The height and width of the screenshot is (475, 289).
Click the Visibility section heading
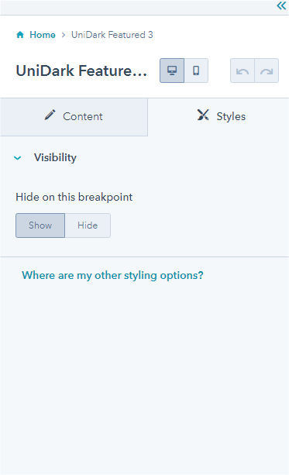pyautogui.click(x=55, y=157)
